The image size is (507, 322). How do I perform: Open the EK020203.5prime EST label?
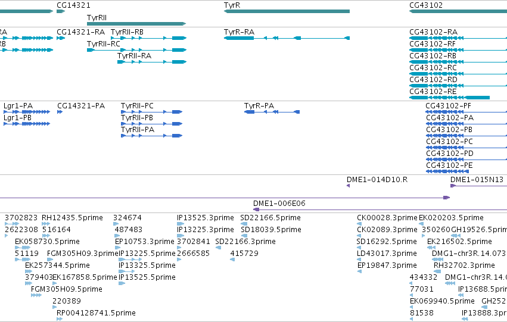[x=452, y=218]
